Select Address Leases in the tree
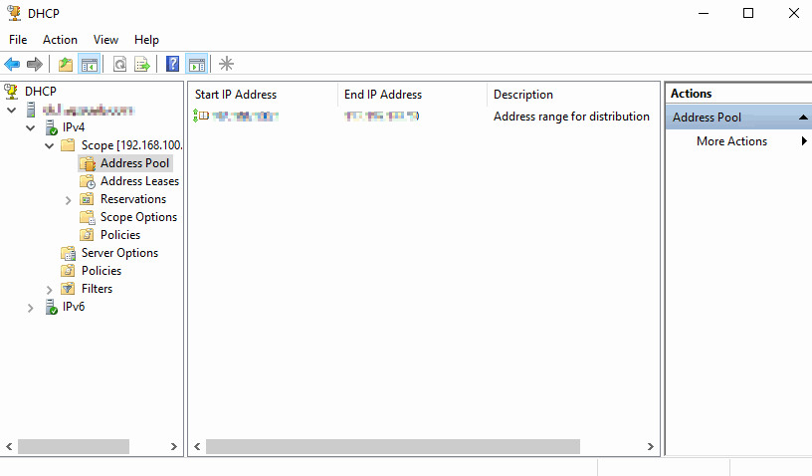The height and width of the screenshot is (476, 812). pos(139,181)
